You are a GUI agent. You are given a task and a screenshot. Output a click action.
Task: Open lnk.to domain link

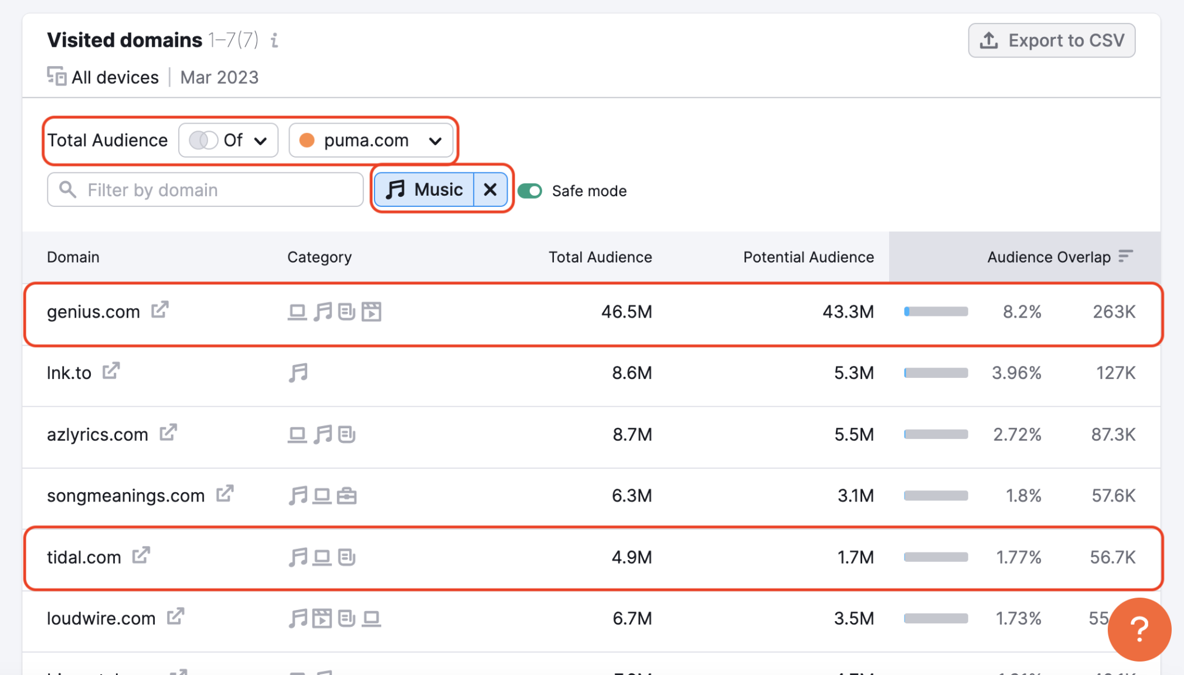click(69, 373)
